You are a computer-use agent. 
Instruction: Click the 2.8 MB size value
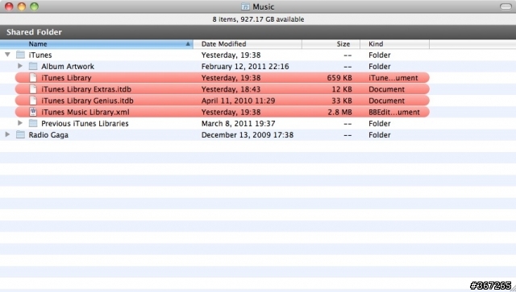339,112
